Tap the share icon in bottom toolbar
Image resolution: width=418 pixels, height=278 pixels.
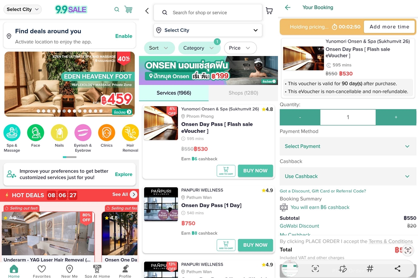(x=397, y=269)
